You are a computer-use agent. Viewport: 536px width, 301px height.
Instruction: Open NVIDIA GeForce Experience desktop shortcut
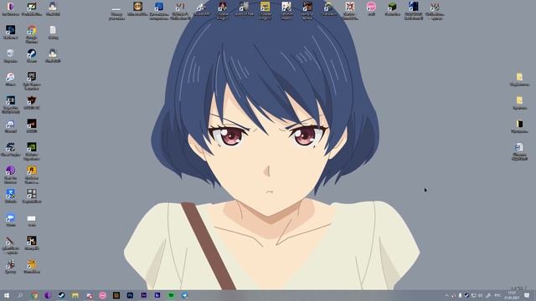tap(32, 151)
